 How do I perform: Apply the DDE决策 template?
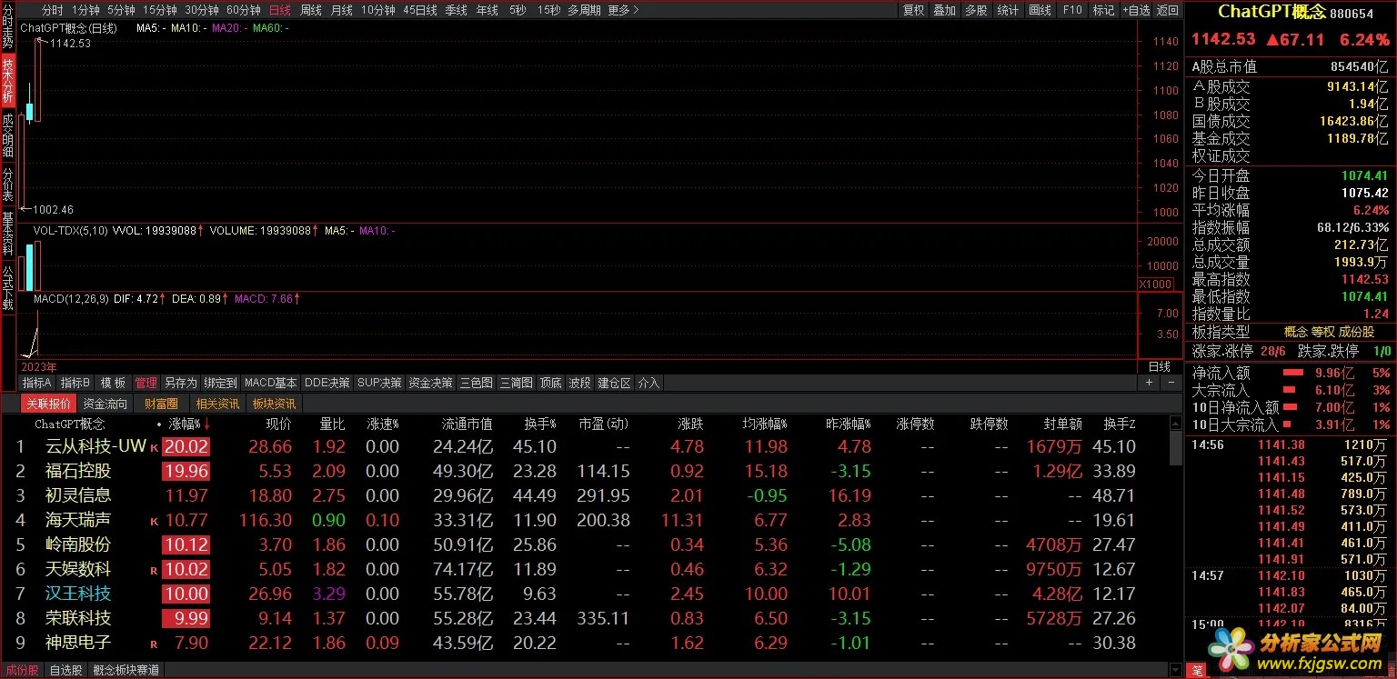click(327, 383)
